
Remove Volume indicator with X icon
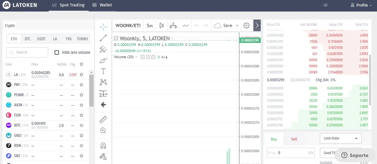(153, 57)
